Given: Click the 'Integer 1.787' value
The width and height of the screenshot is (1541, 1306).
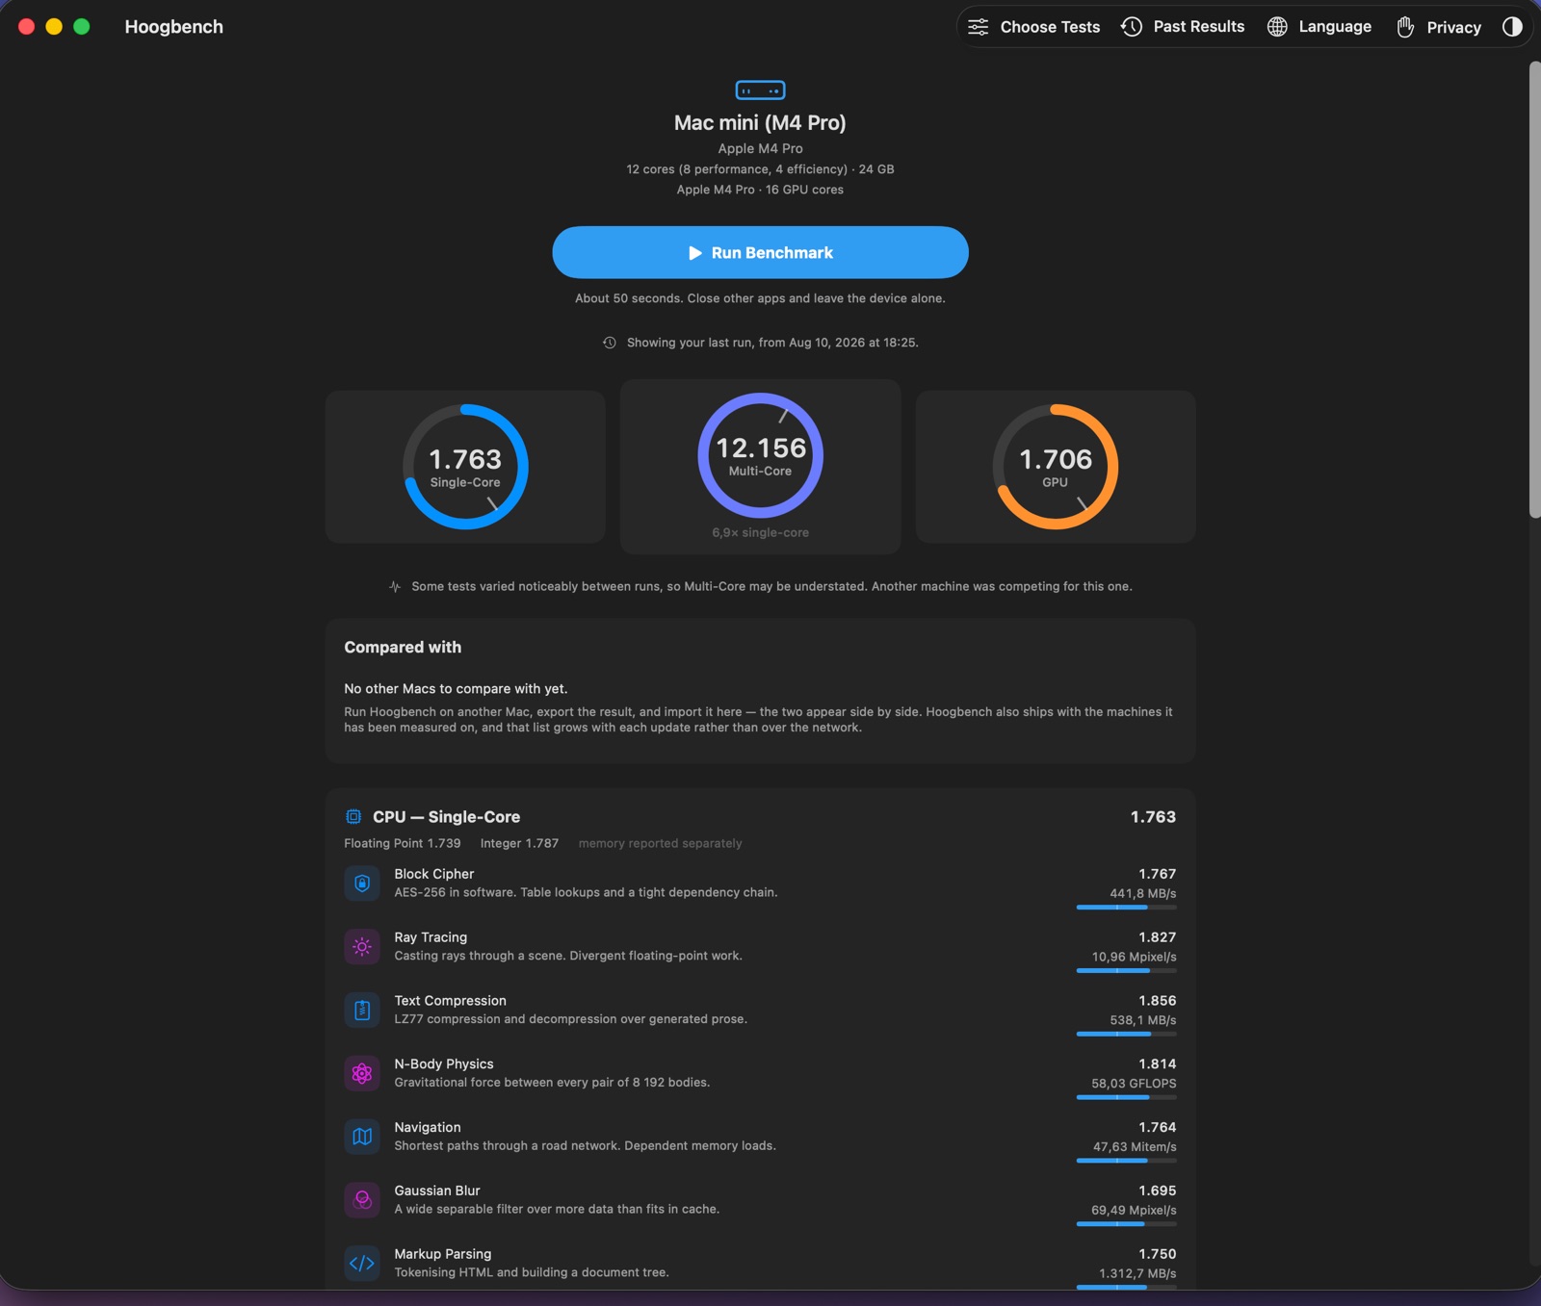Looking at the screenshot, I should click(519, 843).
